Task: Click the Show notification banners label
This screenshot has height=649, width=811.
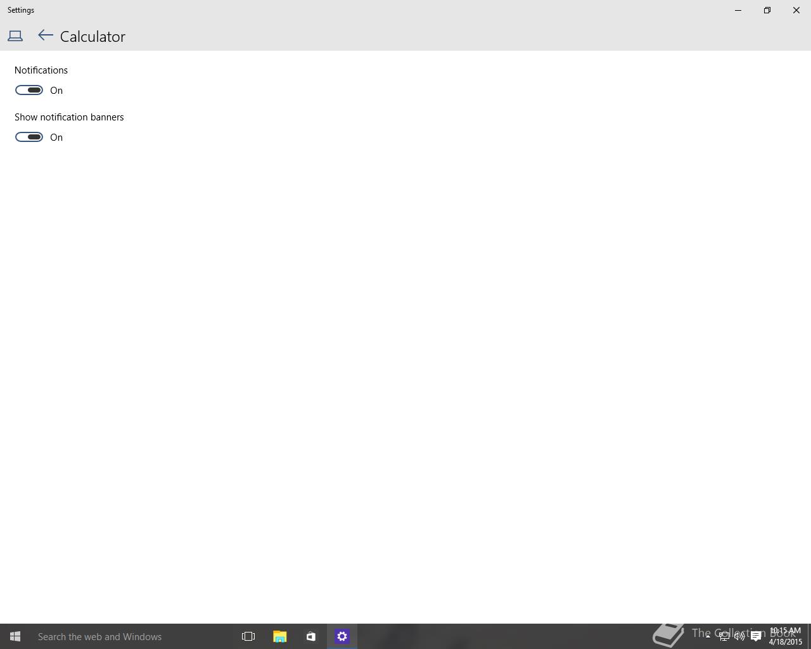Action: click(x=69, y=117)
